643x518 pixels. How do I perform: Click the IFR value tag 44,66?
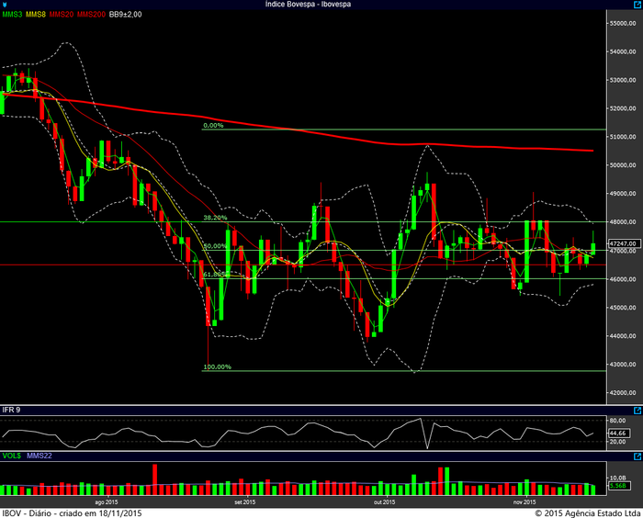pos(617,434)
